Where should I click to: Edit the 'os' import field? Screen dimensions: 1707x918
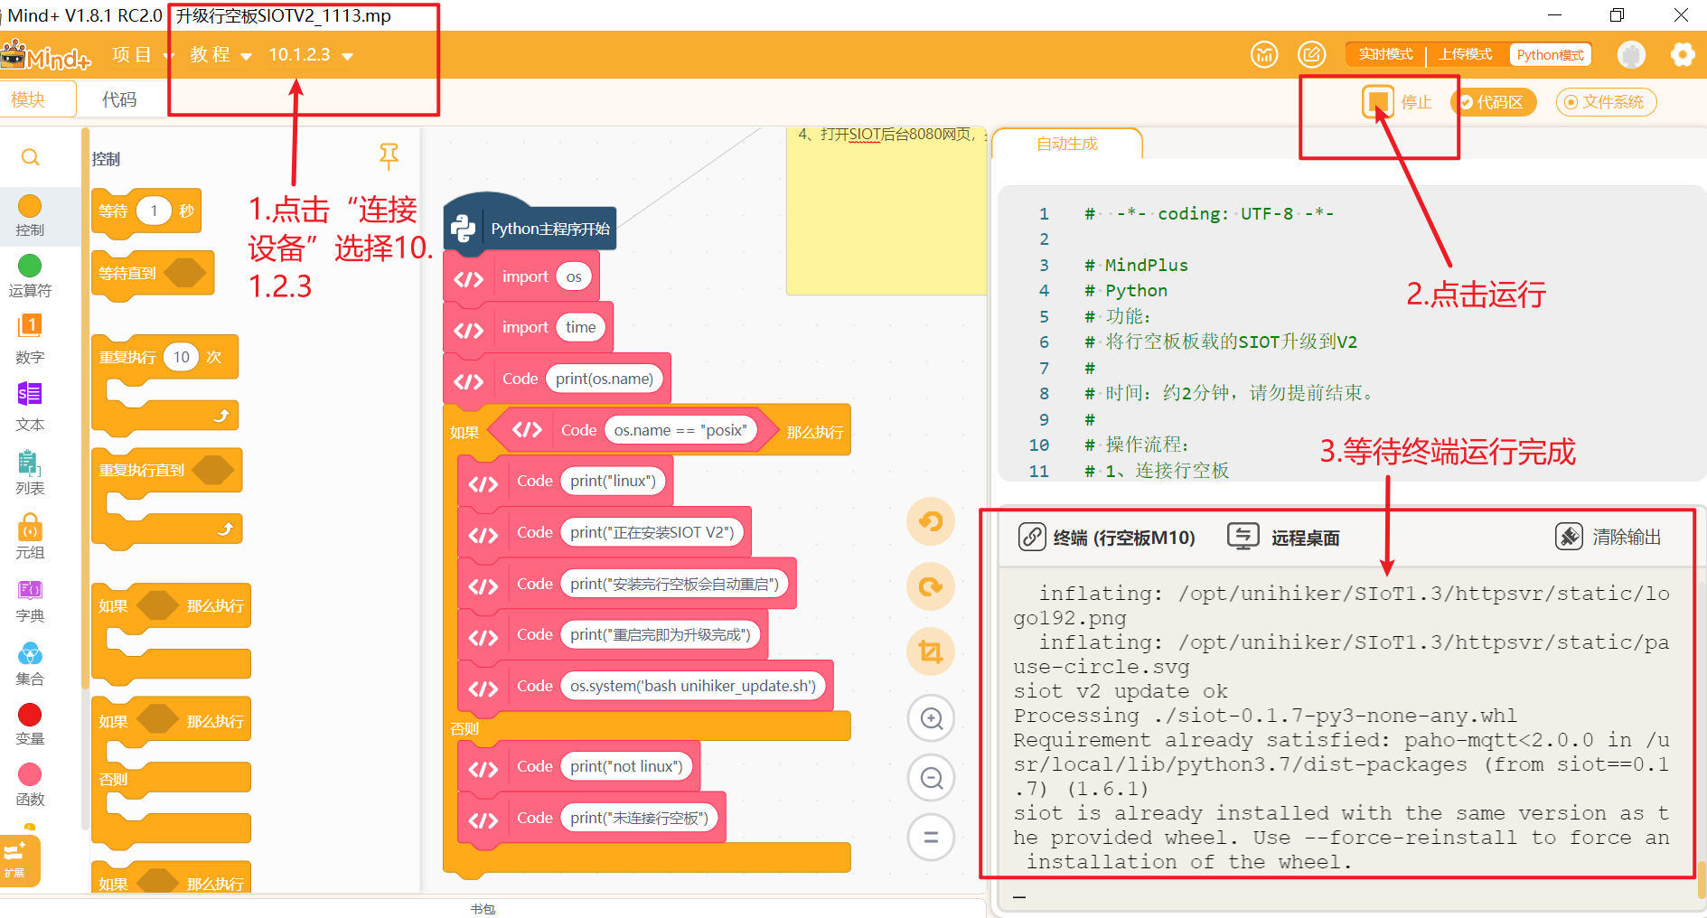pos(574,277)
